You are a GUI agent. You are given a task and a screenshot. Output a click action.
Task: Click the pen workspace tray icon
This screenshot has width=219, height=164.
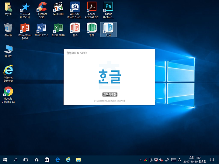tap(167, 160)
